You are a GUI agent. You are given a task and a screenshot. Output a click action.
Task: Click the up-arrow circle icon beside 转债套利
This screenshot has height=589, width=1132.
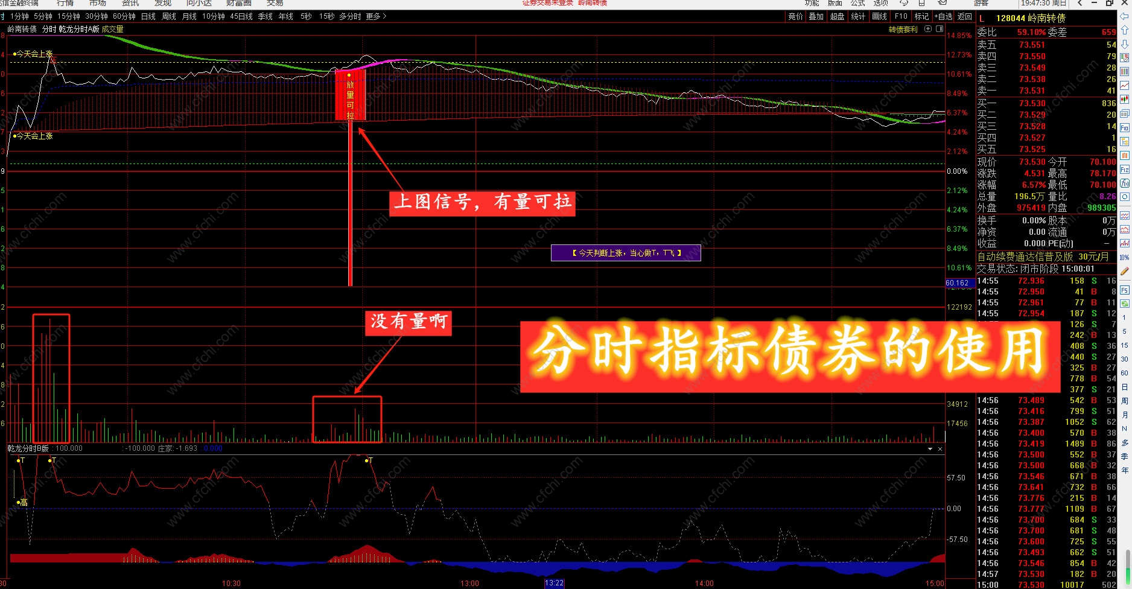click(928, 29)
